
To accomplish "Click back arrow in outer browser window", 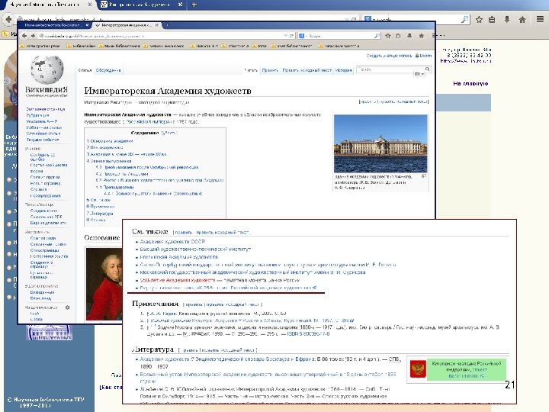I will coord(8,19).
